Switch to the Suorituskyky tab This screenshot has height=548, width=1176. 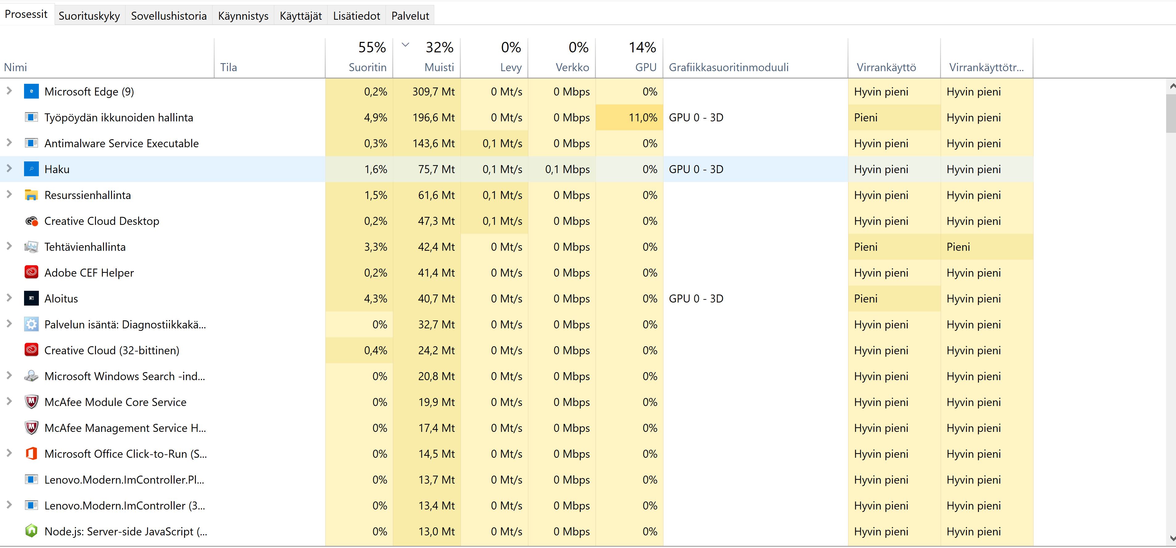point(89,16)
